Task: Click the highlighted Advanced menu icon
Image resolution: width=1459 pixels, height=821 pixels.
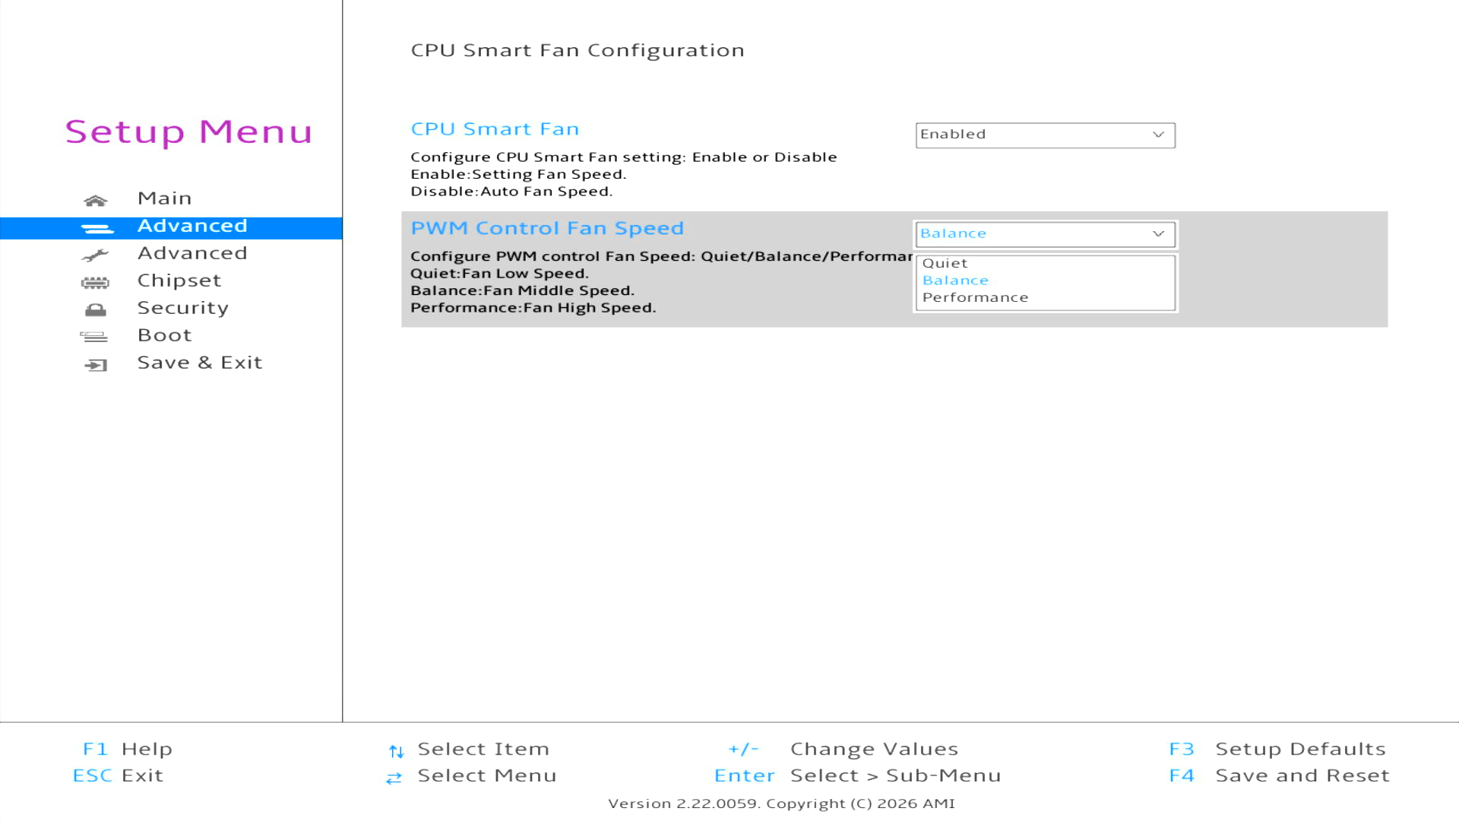Action: coord(97,228)
